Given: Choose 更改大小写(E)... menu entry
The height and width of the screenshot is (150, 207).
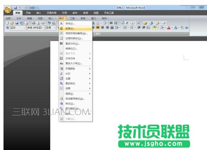Looking at the screenshot, I should tap(76, 64).
